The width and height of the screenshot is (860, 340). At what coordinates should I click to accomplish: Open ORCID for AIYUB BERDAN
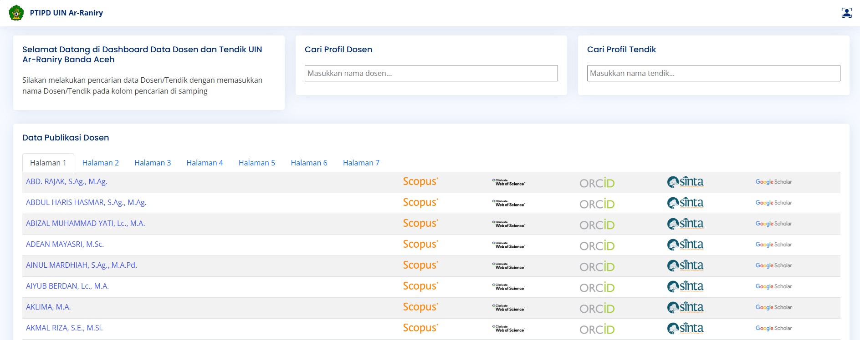(597, 287)
